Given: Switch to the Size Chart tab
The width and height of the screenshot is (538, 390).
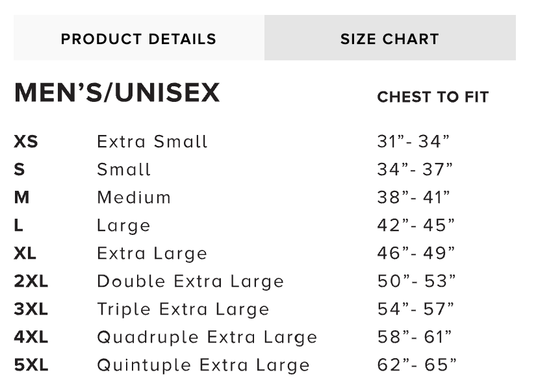Looking at the screenshot, I should tap(389, 38).
